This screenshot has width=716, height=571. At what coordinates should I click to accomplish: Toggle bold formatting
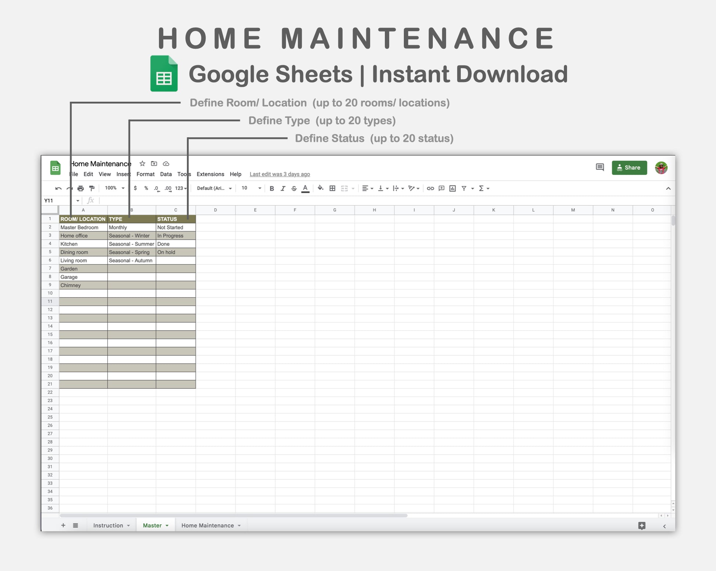pos(272,188)
